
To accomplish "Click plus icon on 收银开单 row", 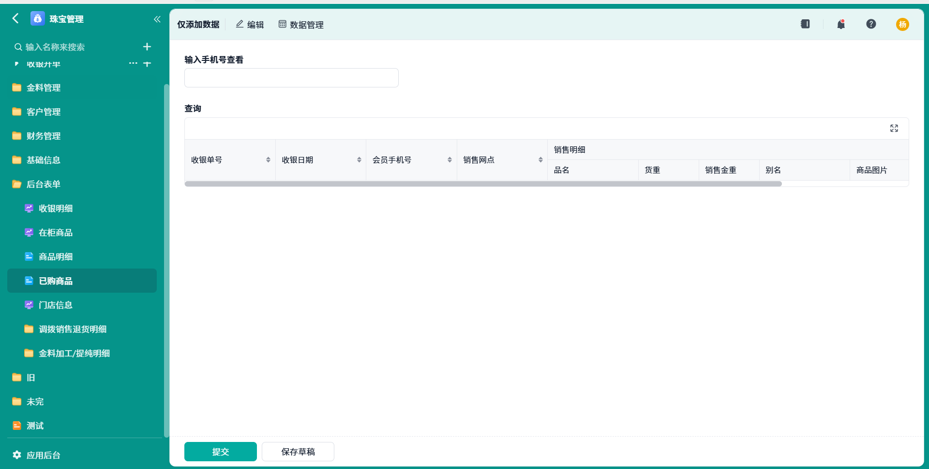I will pos(147,63).
